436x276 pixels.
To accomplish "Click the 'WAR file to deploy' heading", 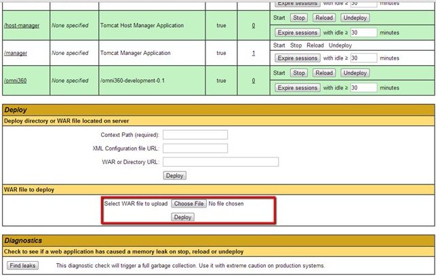I will point(29,190).
